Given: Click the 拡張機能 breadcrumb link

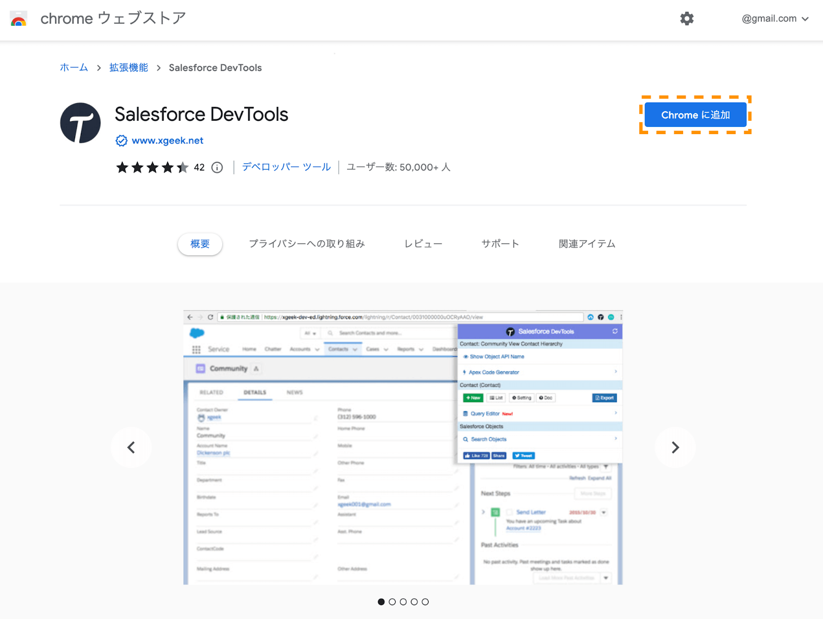Looking at the screenshot, I should 128,67.
